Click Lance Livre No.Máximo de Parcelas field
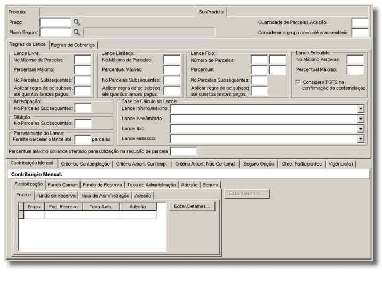 coord(83,60)
